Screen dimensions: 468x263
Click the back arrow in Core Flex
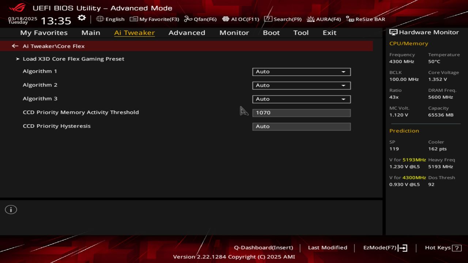tap(15, 46)
